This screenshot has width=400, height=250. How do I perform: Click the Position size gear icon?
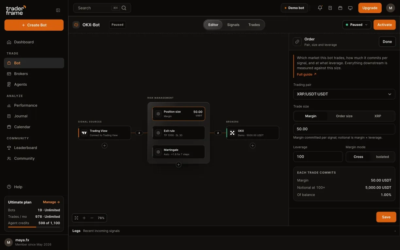(x=158, y=114)
